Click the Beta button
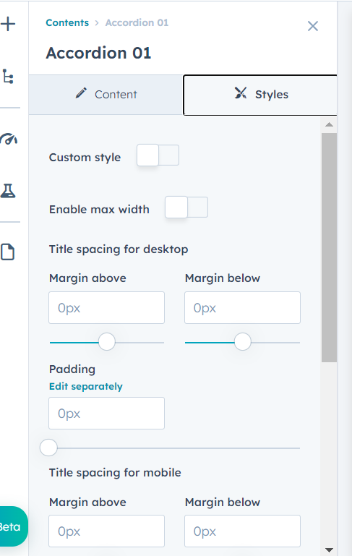The image size is (352, 556). pos(13,526)
